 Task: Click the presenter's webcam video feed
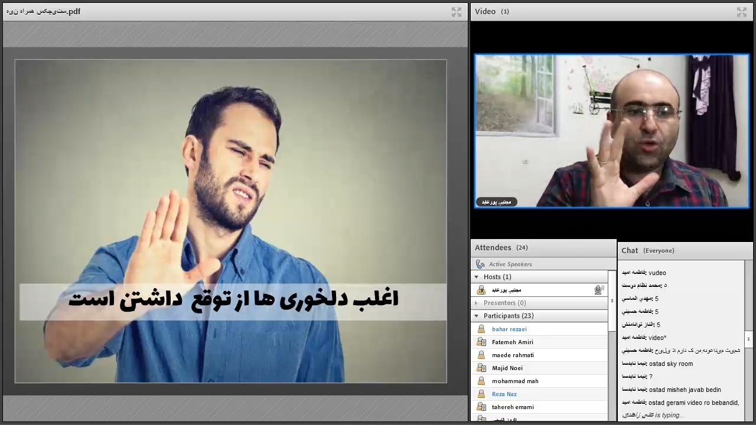tap(612, 131)
